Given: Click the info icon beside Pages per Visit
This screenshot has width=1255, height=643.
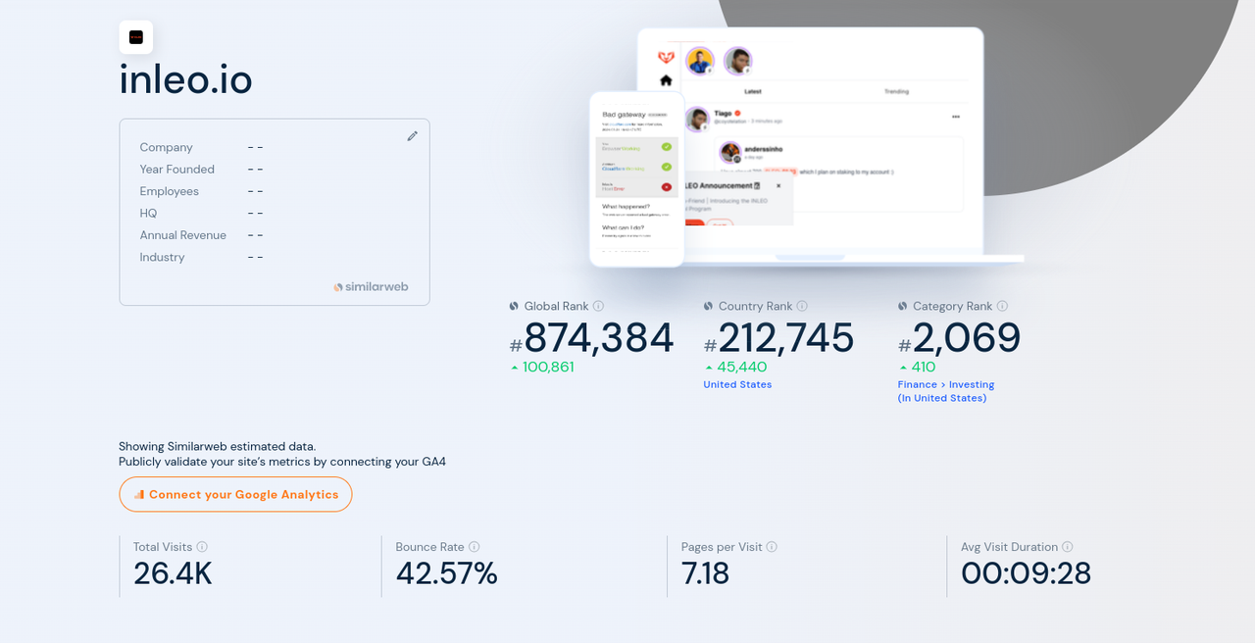Looking at the screenshot, I should coord(772,547).
